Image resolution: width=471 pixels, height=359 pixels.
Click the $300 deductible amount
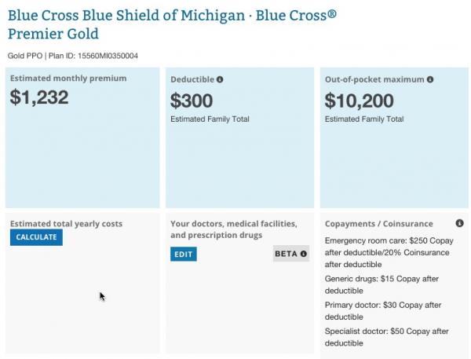(x=192, y=101)
